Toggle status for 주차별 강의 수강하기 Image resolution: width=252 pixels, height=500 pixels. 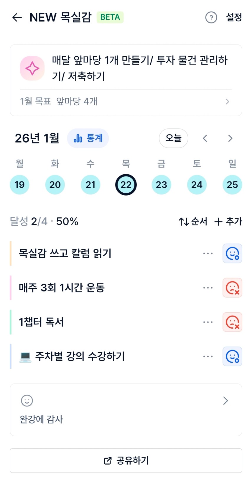(232, 356)
